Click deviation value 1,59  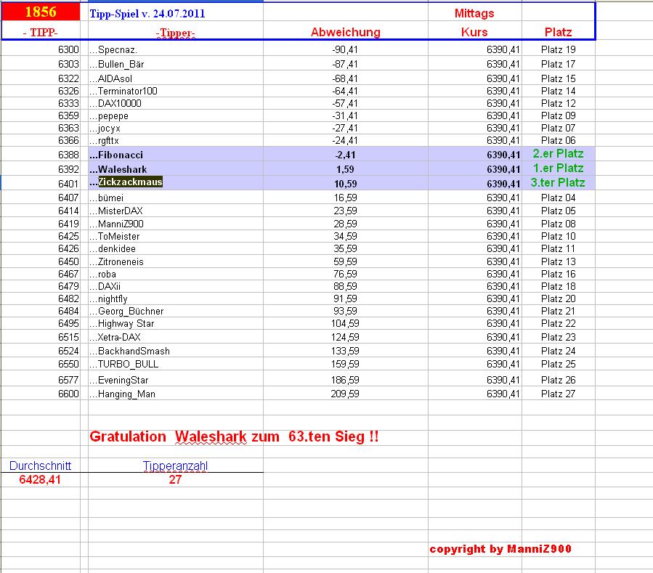click(x=345, y=169)
